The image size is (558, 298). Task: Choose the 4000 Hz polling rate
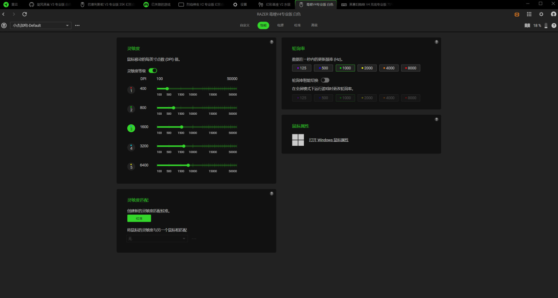(389, 68)
